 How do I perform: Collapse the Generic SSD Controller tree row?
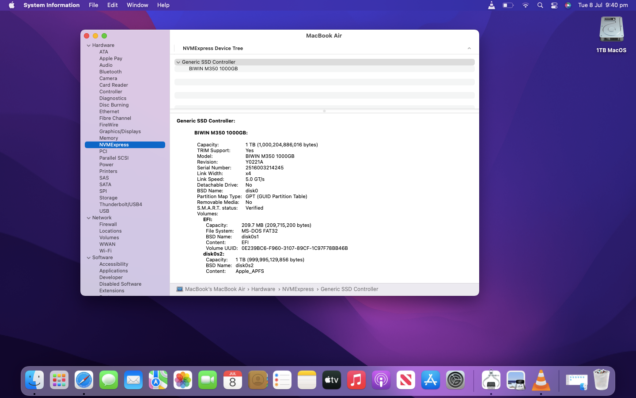coord(178,62)
